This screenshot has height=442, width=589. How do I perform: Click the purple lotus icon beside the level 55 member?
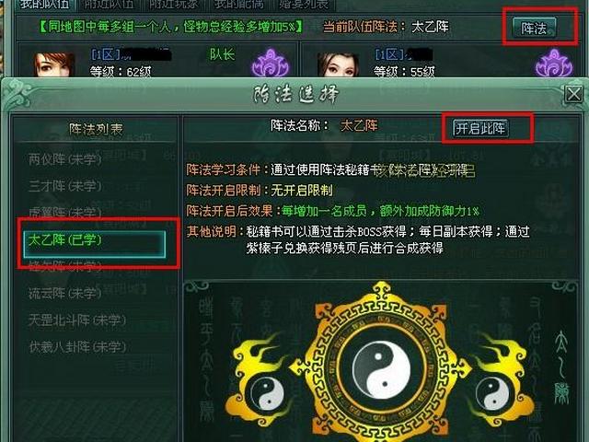point(554,64)
